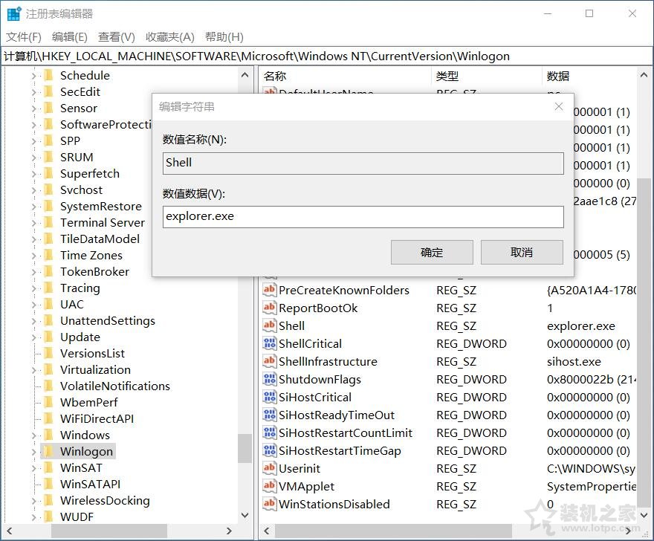Click the Registry Editor icon in title bar
Viewport: 654px width, 541px height.
(13, 13)
